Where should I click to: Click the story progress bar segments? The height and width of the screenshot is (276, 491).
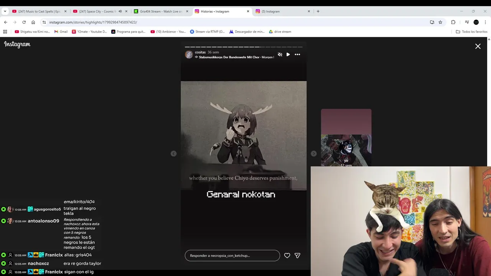tap(244, 47)
